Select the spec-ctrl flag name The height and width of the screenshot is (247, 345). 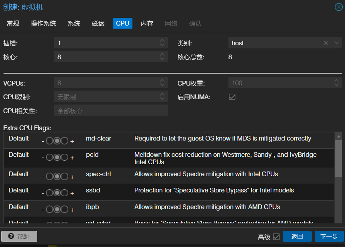[98, 174]
